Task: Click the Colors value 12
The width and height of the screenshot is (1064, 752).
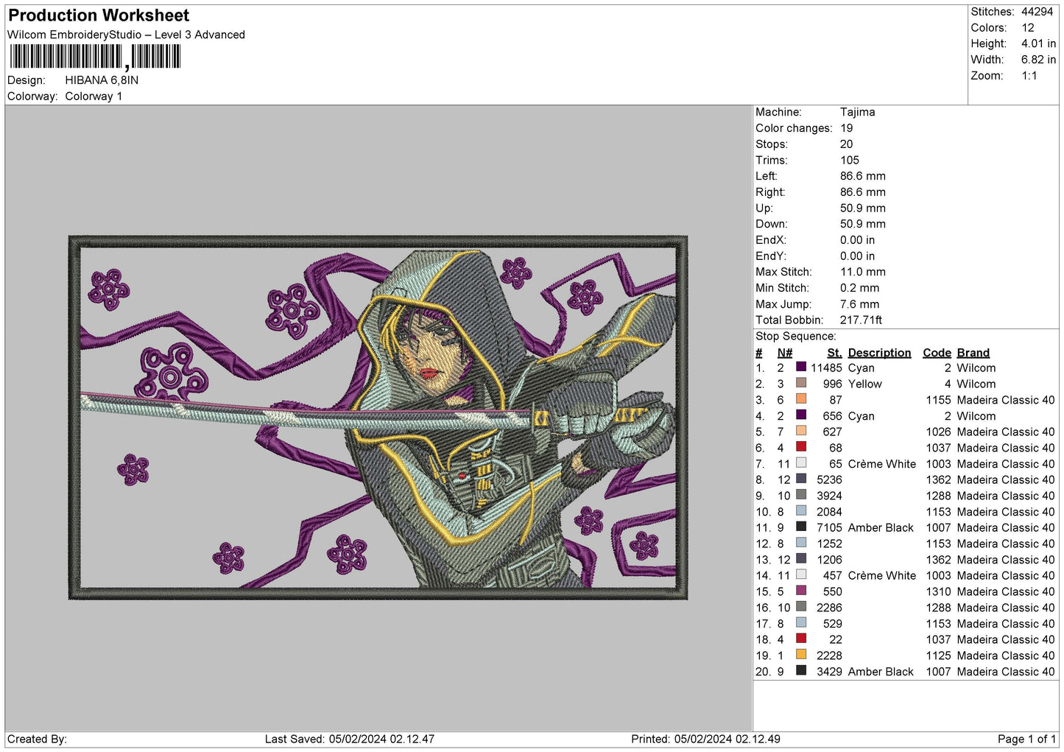Action: tap(1028, 28)
